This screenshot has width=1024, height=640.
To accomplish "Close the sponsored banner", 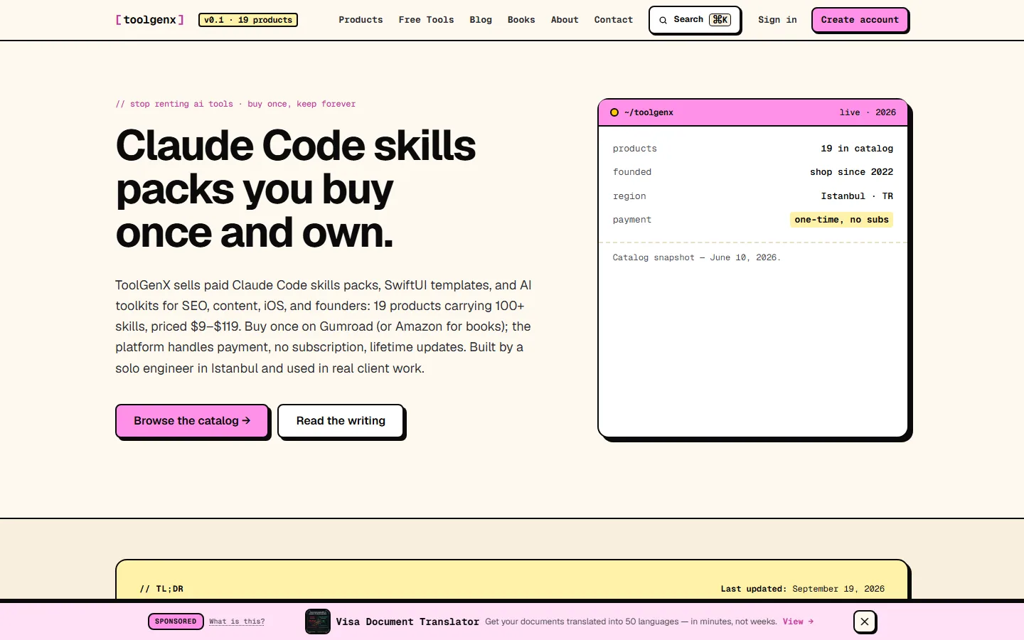I will [x=864, y=622].
